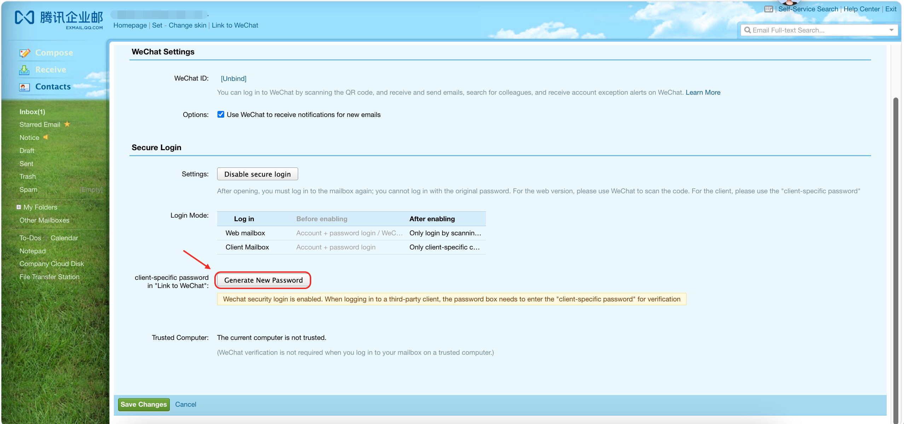Open To-Dos

[x=30, y=238]
